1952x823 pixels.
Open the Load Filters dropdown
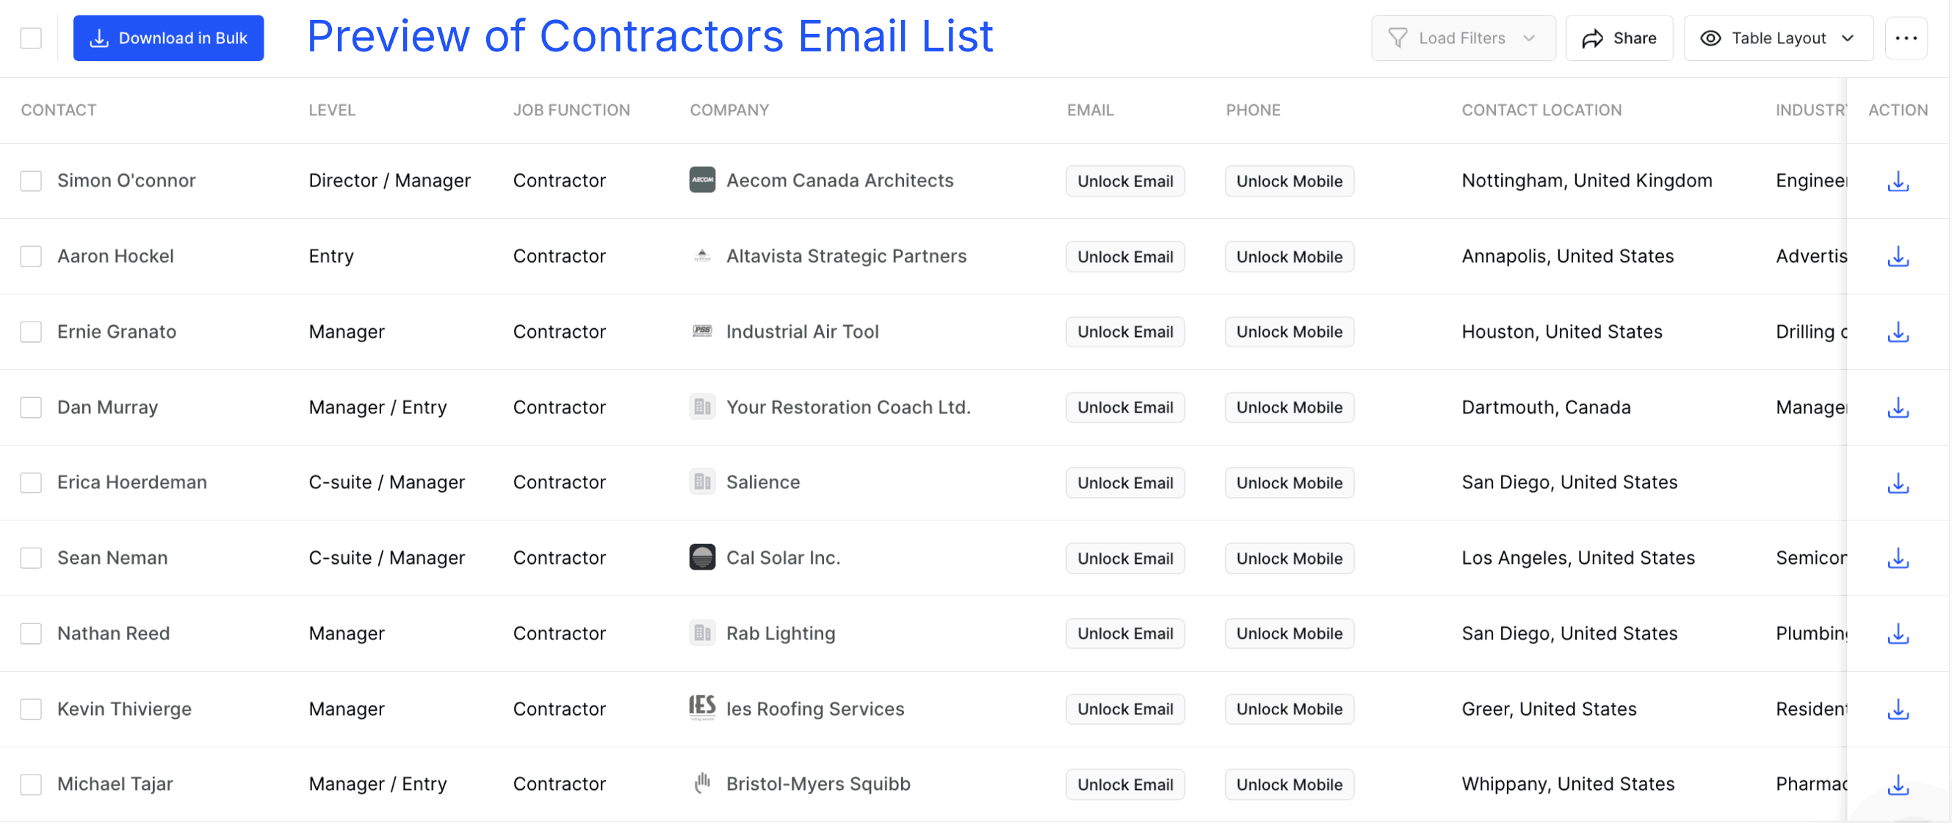pos(1462,38)
